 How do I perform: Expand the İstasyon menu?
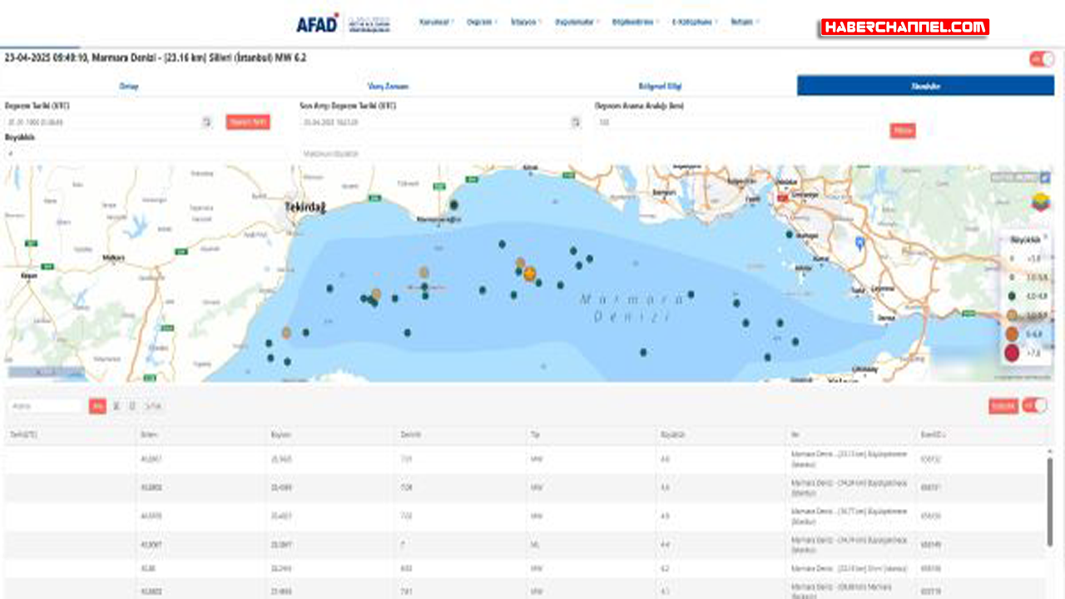(x=527, y=22)
